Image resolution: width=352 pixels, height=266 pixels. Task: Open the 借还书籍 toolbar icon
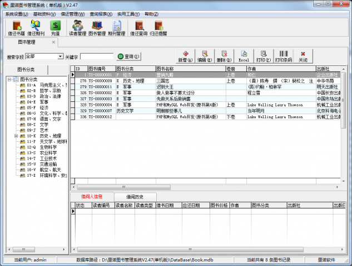point(16,27)
